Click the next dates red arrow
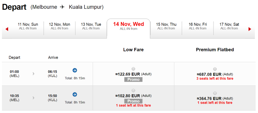Screen dimensions: 258x113 [250, 29]
